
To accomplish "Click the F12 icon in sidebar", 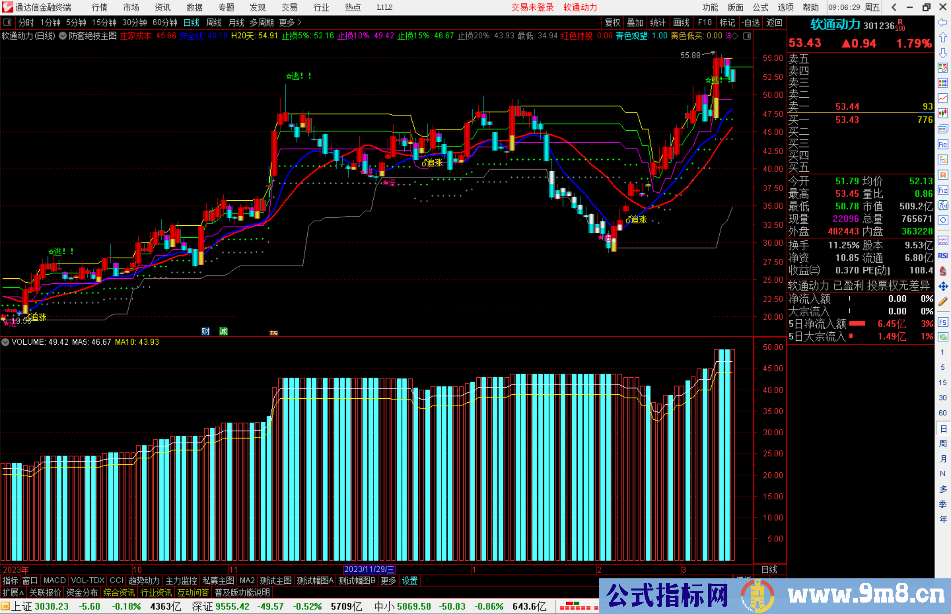I will pyautogui.click(x=943, y=190).
